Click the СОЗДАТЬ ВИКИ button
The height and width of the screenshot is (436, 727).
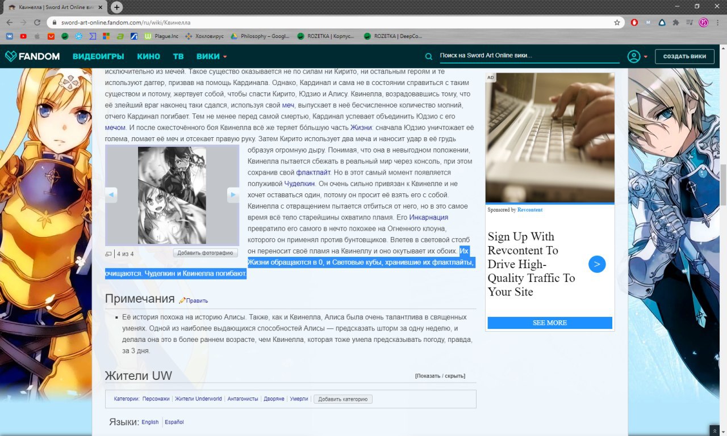tap(684, 57)
